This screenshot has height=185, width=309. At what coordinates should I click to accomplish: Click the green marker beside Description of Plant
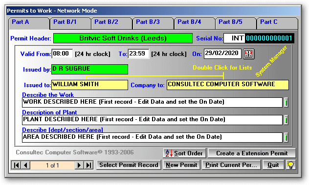point(286,120)
